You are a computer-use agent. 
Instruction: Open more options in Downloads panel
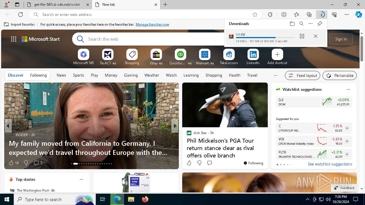coord(311,24)
